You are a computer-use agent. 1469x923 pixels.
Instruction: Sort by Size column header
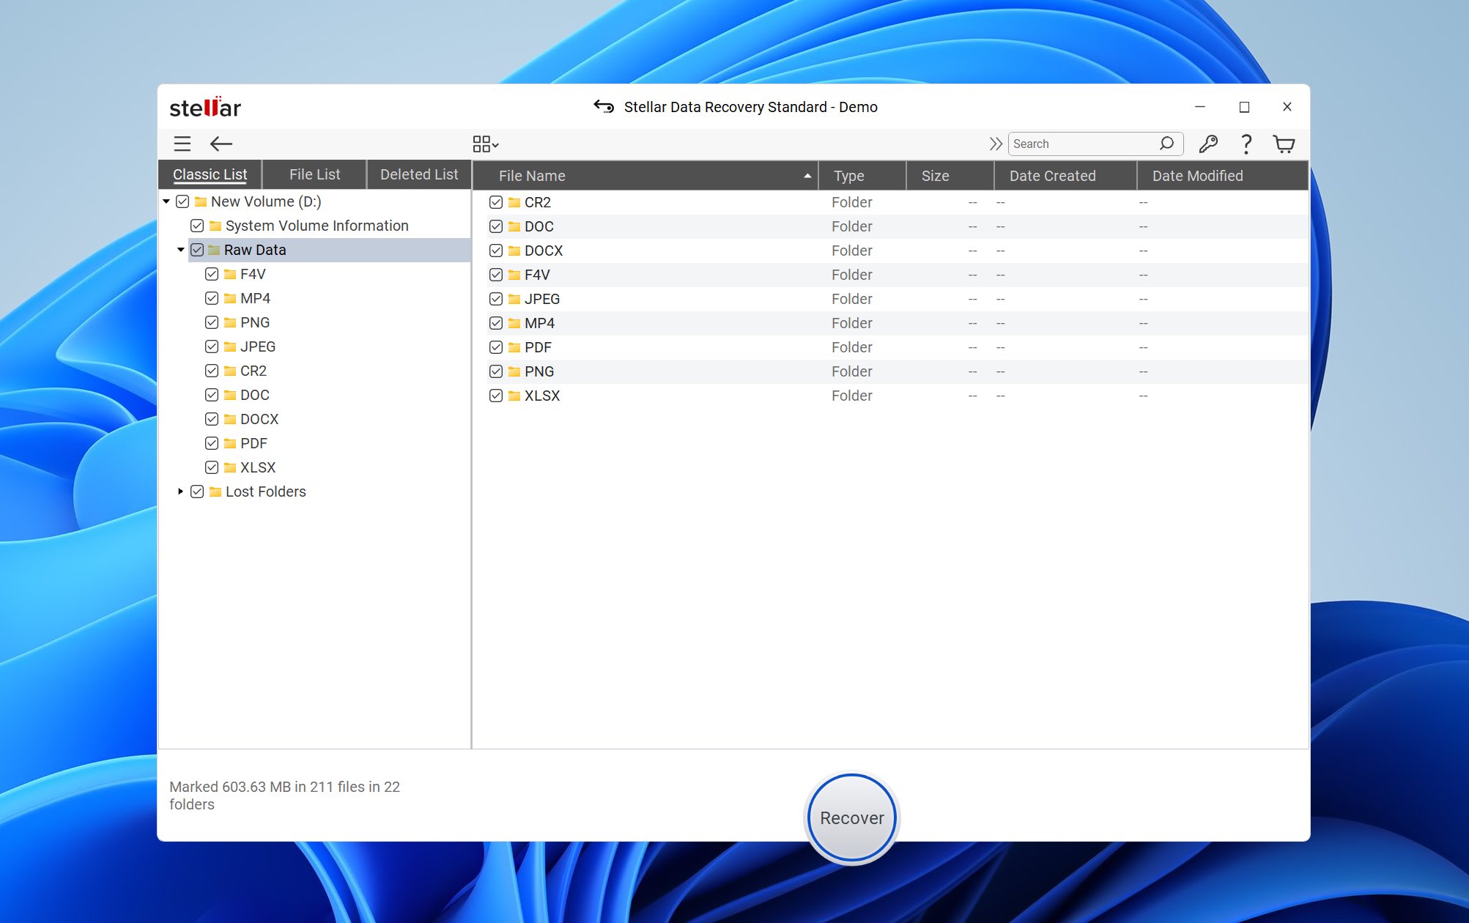[x=950, y=176]
